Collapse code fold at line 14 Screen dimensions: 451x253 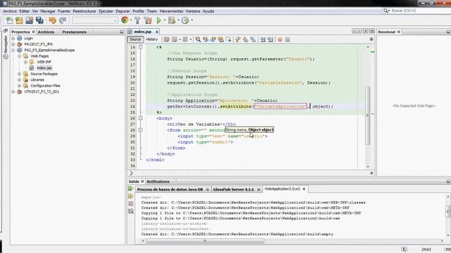pyautogui.click(x=140, y=47)
